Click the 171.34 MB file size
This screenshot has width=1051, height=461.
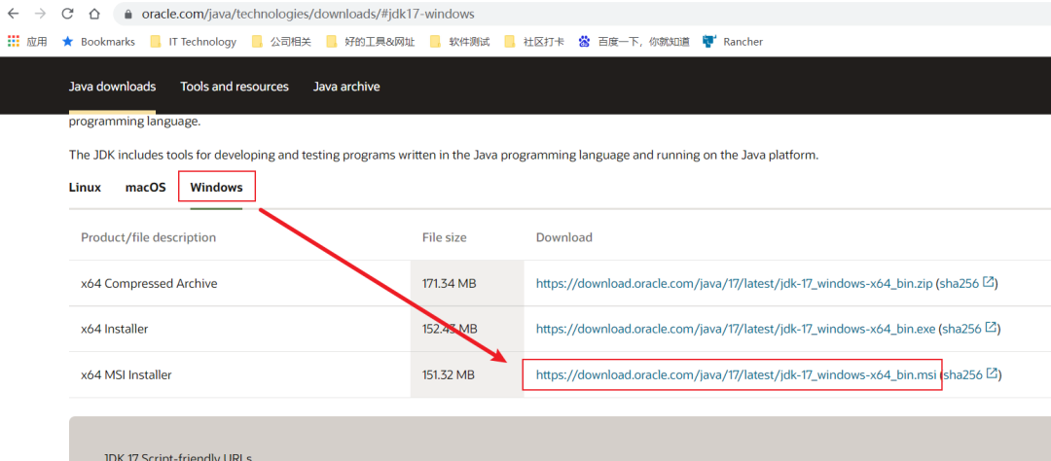[x=449, y=283]
